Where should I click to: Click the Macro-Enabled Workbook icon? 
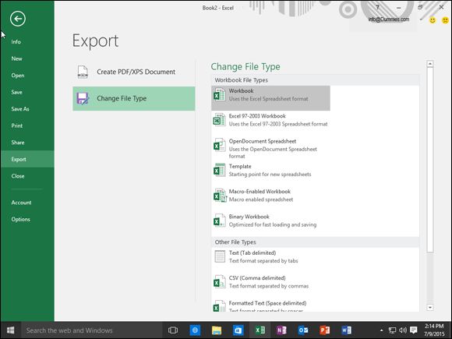(x=220, y=196)
